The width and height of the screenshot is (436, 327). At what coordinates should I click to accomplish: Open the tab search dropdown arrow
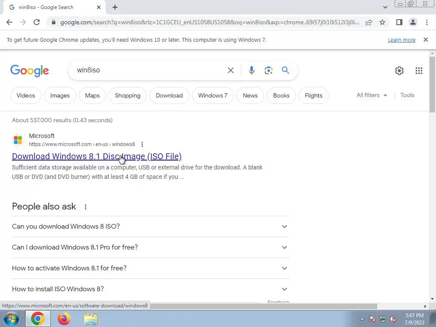(x=385, y=8)
